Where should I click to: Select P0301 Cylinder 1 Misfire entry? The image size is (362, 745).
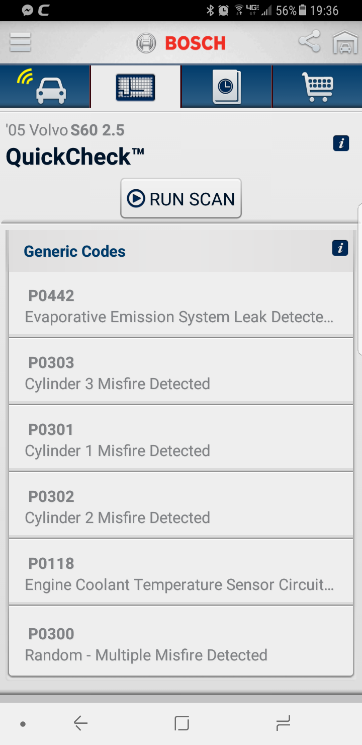(x=181, y=439)
